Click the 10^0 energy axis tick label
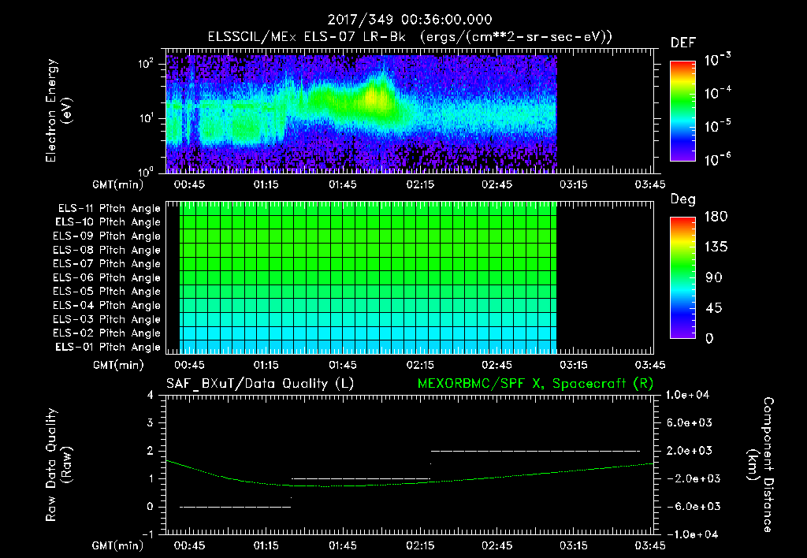The width and height of the screenshot is (807, 558). (145, 170)
